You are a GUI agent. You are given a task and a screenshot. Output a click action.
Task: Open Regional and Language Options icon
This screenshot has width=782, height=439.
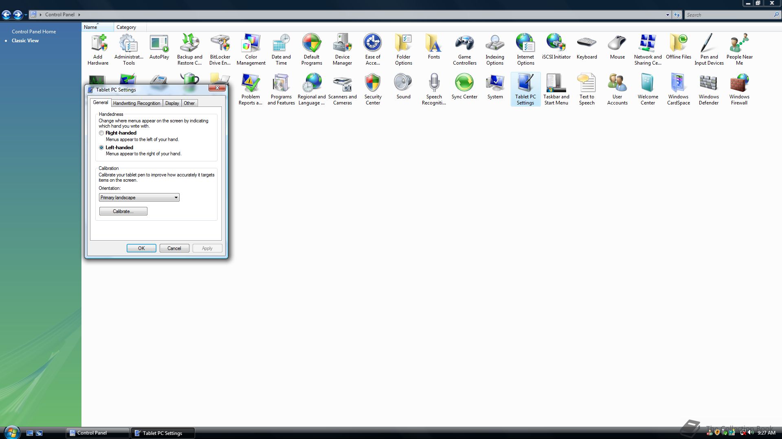[x=312, y=89]
